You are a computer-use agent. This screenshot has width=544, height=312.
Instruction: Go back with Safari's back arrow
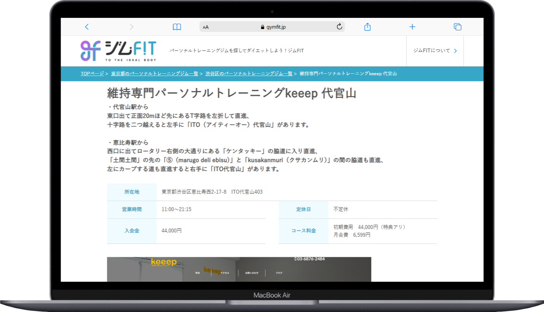click(x=87, y=27)
